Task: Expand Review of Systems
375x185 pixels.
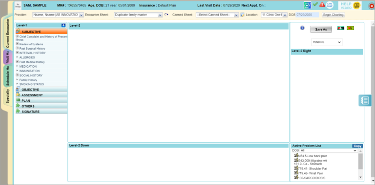Action: (17, 44)
